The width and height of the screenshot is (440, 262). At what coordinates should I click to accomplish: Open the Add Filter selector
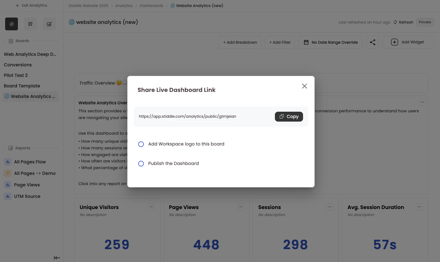(280, 42)
